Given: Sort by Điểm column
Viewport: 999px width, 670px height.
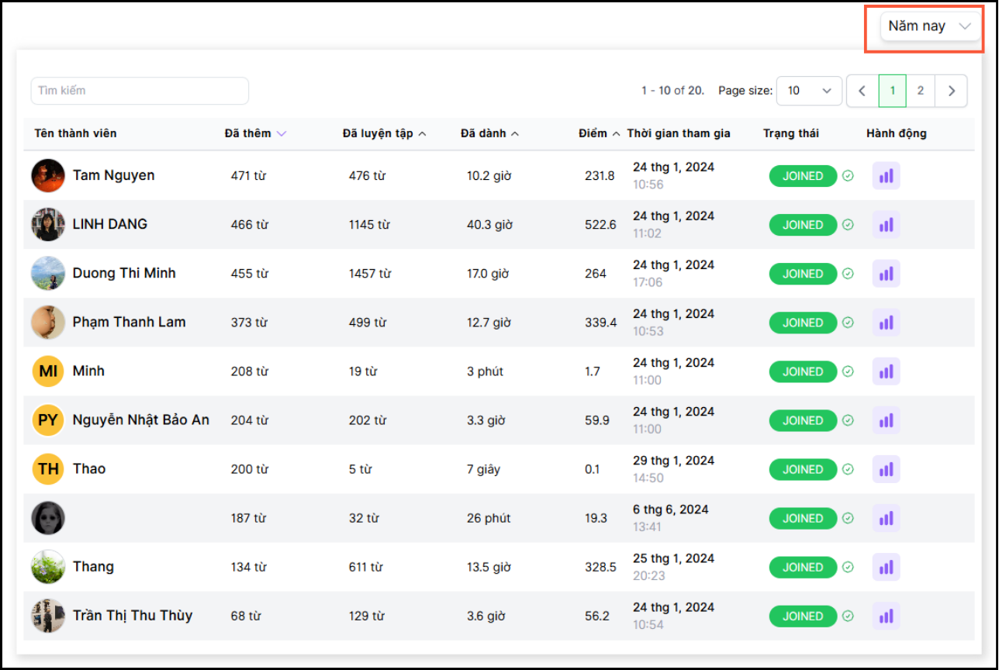Looking at the screenshot, I should [600, 133].
